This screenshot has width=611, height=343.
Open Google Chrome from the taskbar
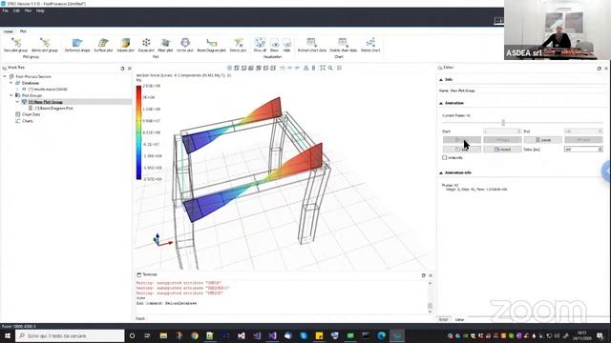[195, 335]
